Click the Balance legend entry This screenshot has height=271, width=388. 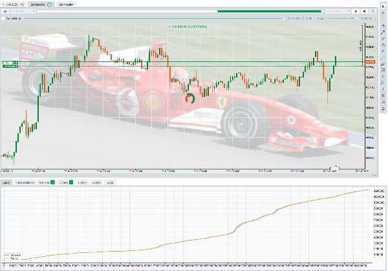point(13,255)
